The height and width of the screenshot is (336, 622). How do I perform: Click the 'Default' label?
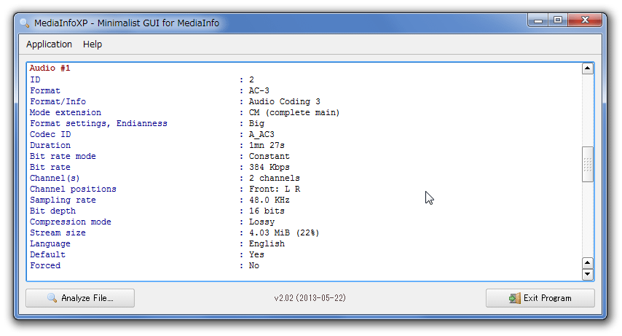pos(47,254)
